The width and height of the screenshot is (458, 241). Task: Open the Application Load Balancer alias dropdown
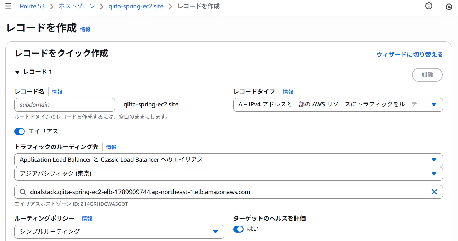click(229, 160)
